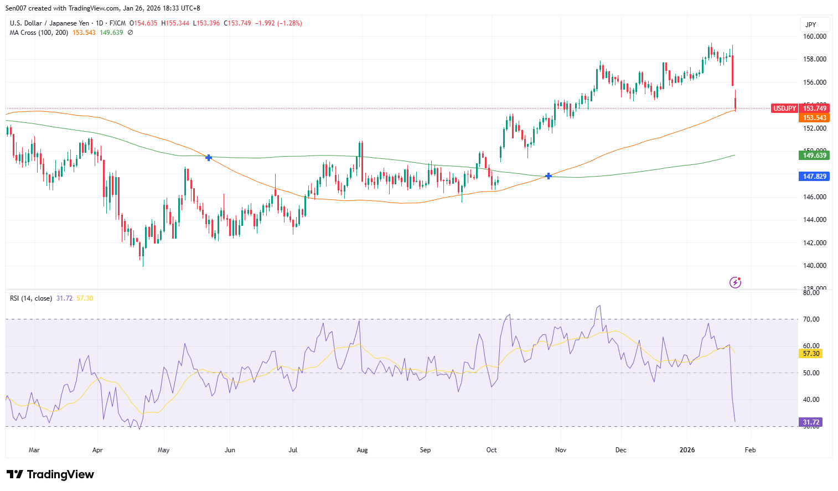Click the purple 31.72 RSI value label
838x491 pixels.
pos(810,422)
